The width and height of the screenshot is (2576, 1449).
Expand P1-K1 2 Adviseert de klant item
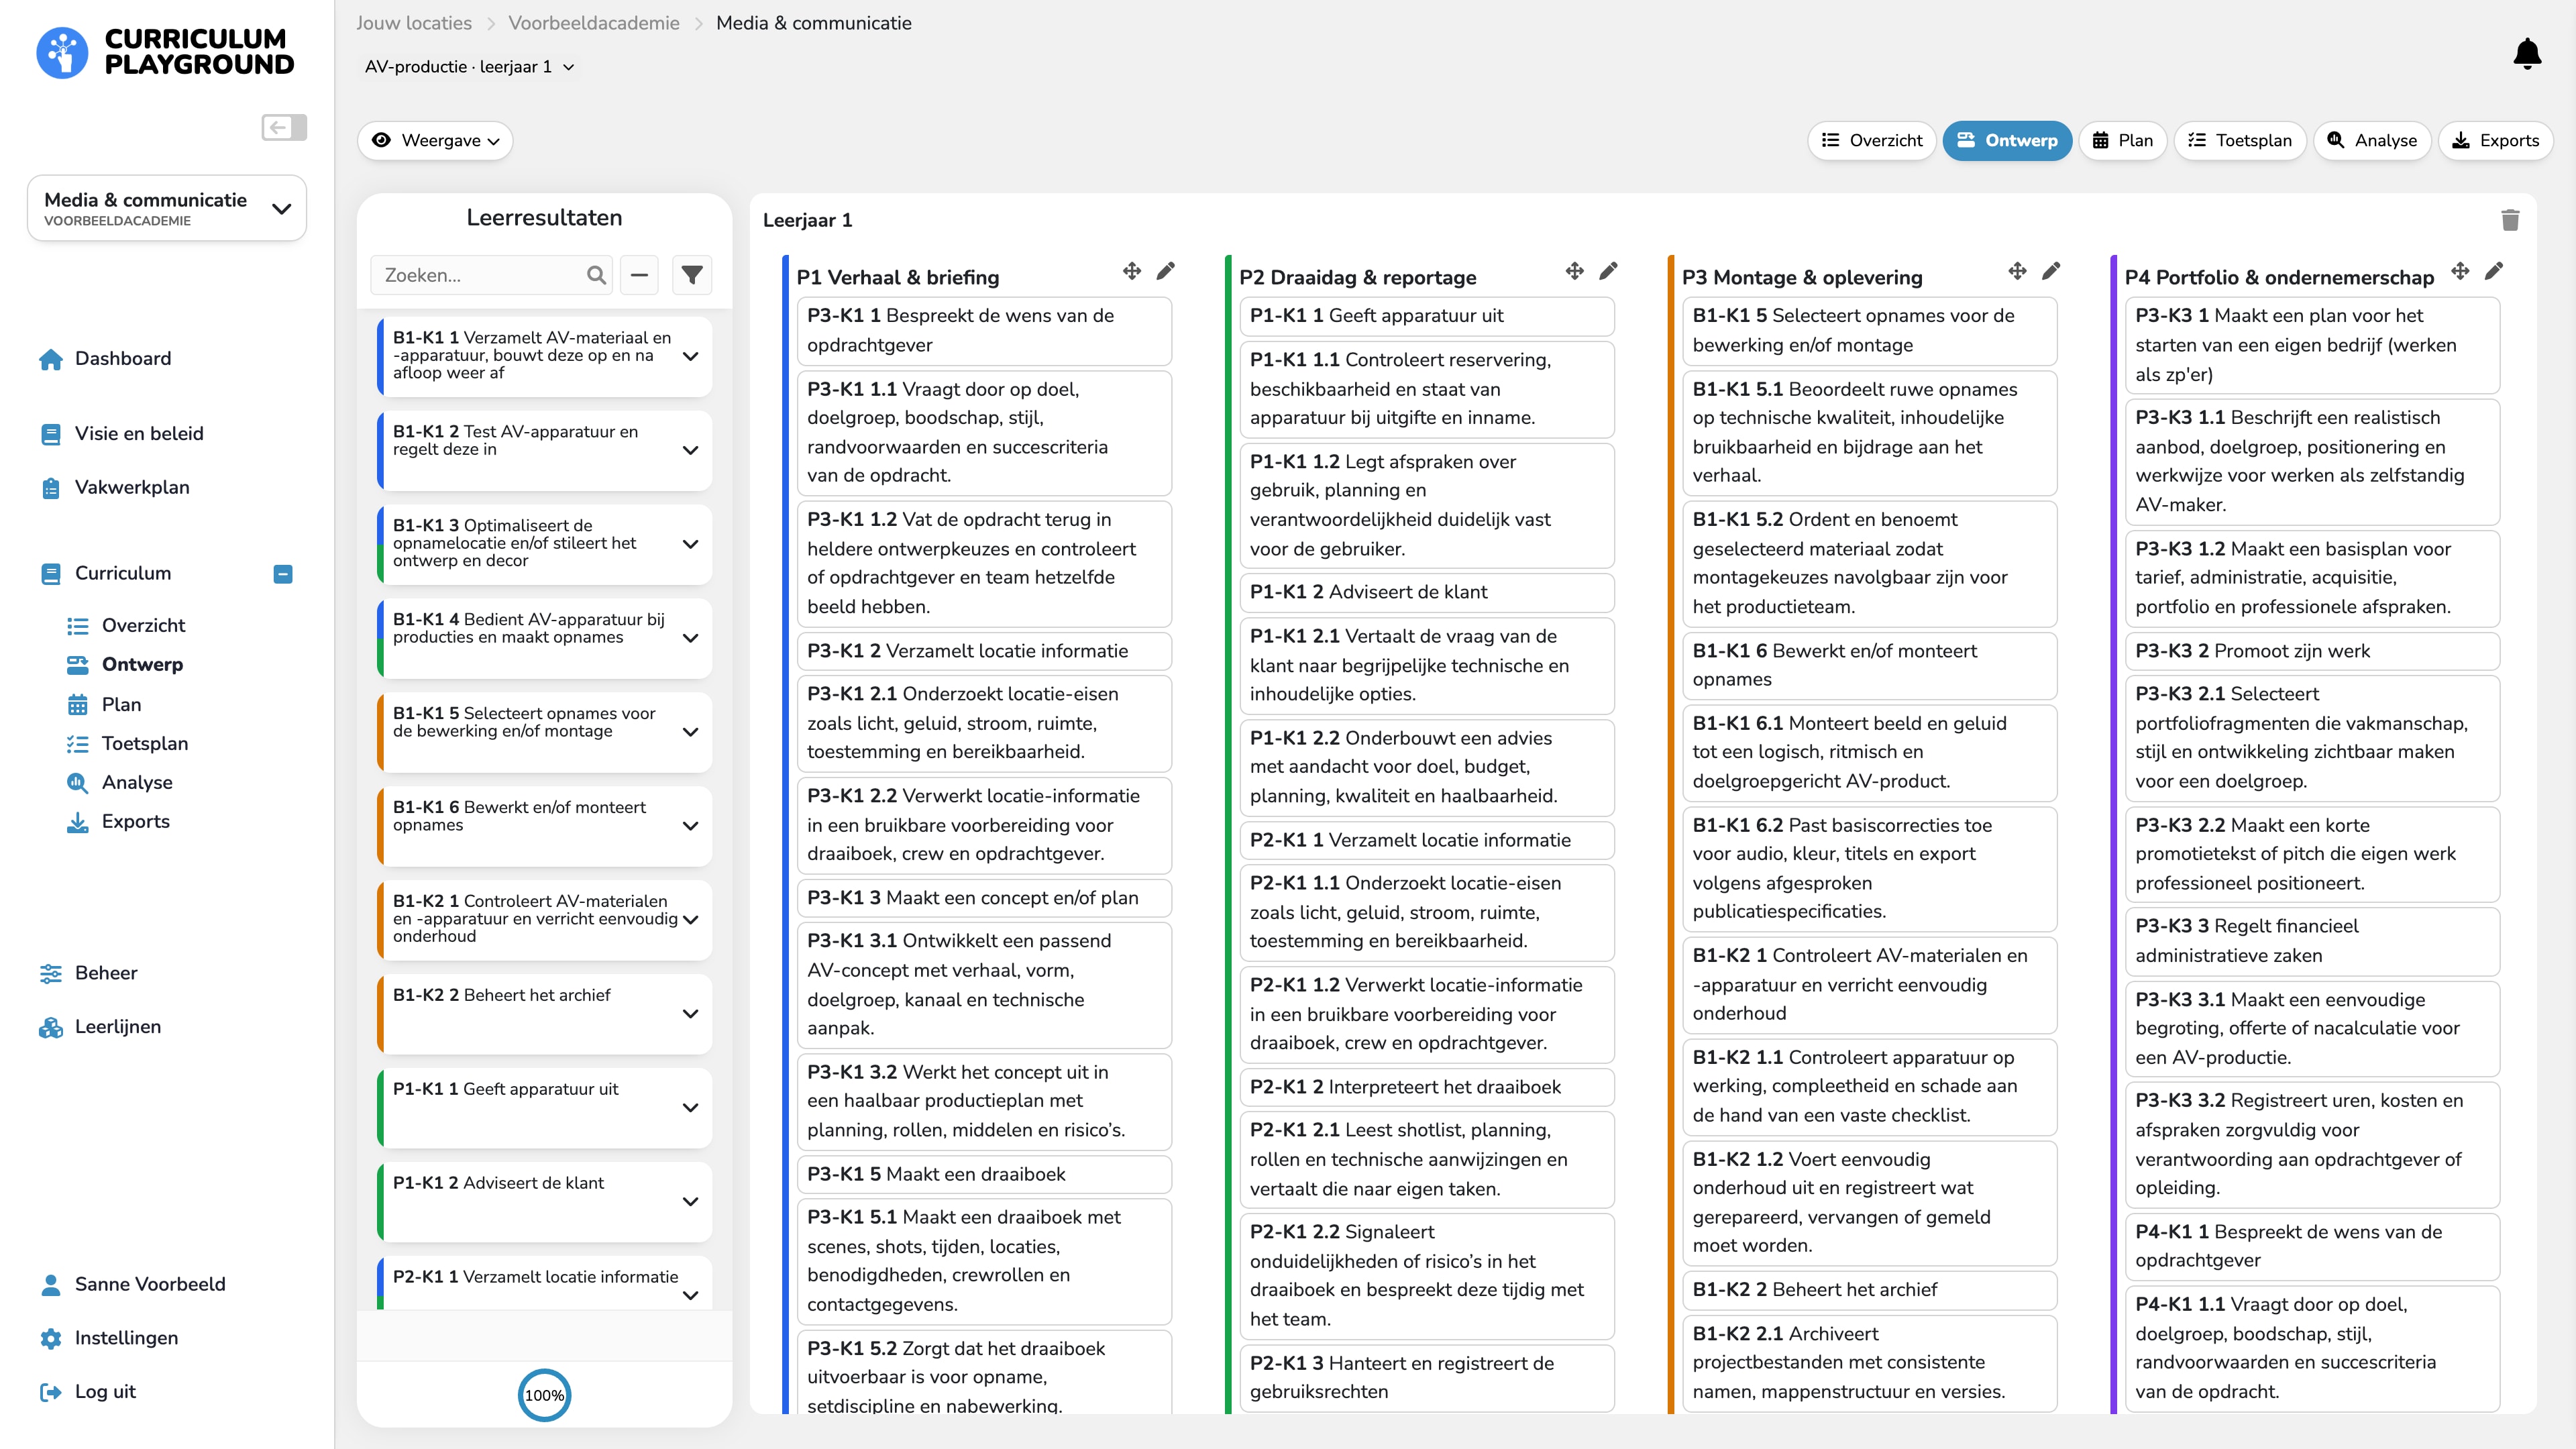click(690, 1202)
